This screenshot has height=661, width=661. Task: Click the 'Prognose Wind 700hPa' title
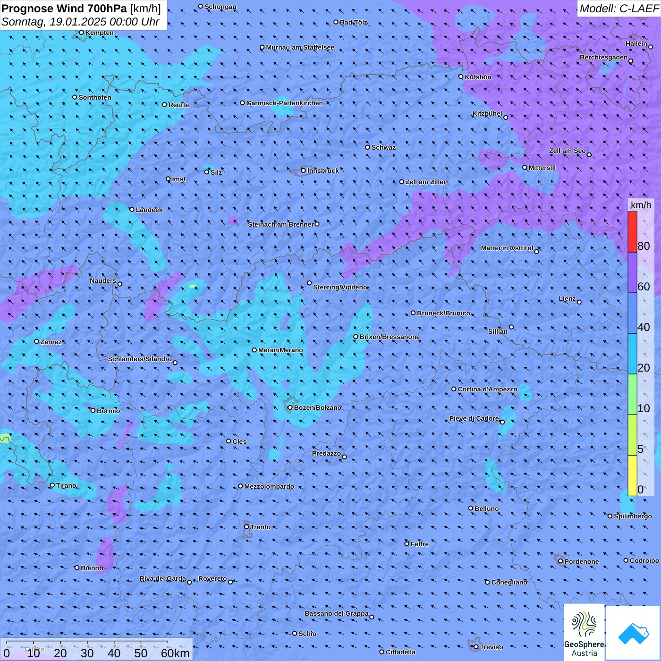pyautogui.click(x=64, y=8)
